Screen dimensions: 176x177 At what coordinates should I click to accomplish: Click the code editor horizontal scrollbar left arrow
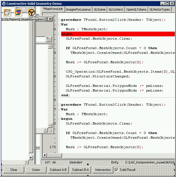click(x=45, y=155)
